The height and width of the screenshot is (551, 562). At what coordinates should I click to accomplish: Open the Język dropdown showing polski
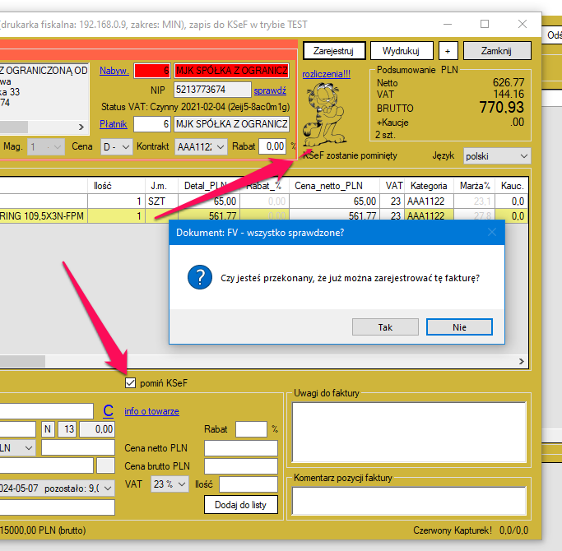tap(496, 155)
